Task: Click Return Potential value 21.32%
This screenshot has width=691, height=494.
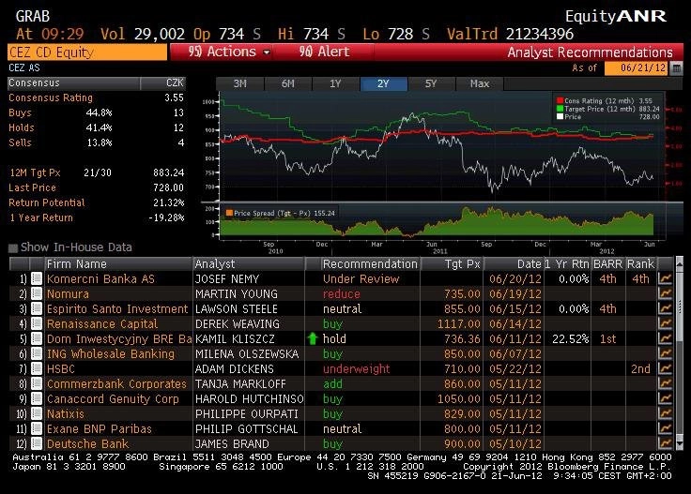Action: (x=169, y=202)
